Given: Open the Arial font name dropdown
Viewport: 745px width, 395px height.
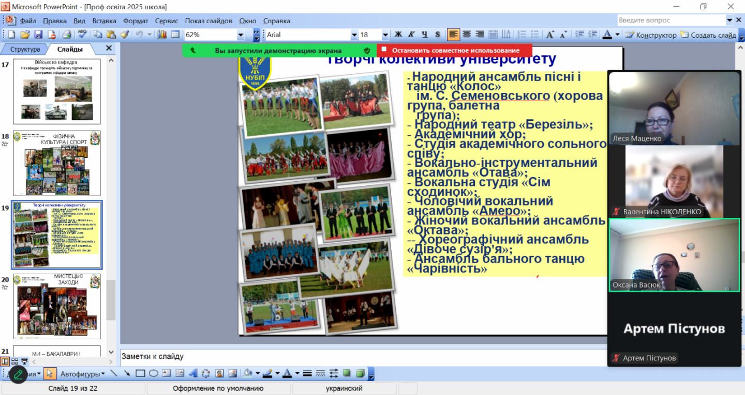Looking at the screenshot, I should click(354, 35).
